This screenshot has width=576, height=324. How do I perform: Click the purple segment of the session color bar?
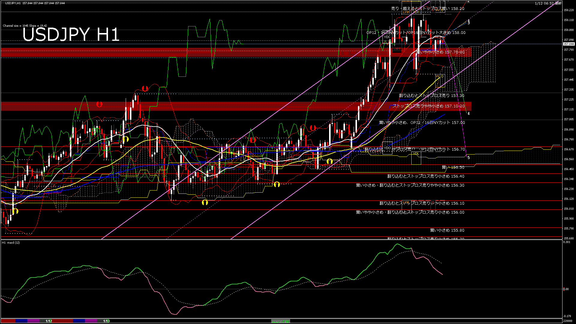[33, 321]
